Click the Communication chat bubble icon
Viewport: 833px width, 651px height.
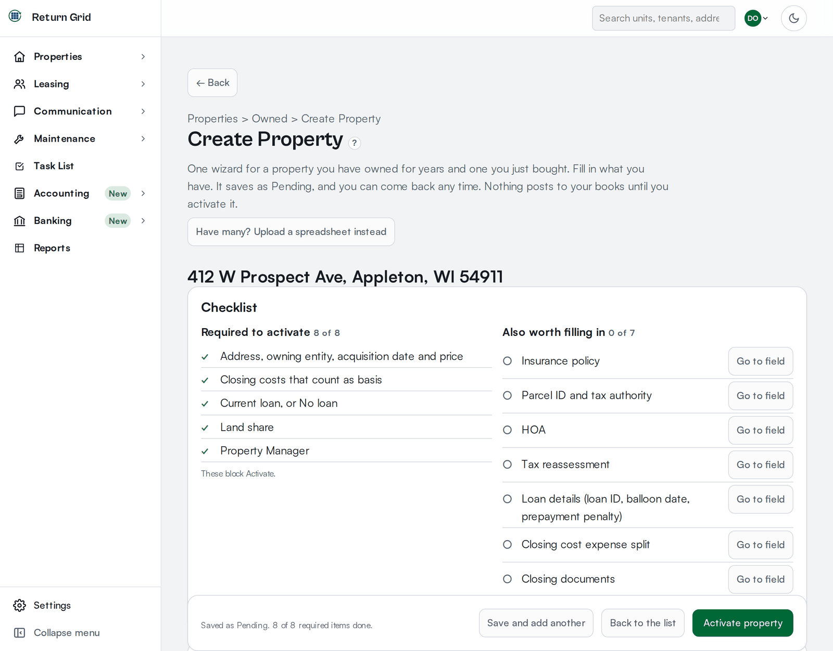coord(20,111)
